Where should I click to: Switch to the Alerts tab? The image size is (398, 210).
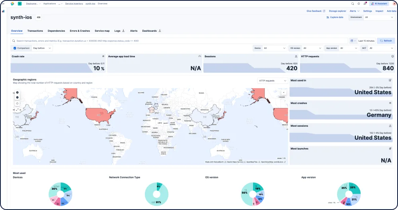click(134, 31)
